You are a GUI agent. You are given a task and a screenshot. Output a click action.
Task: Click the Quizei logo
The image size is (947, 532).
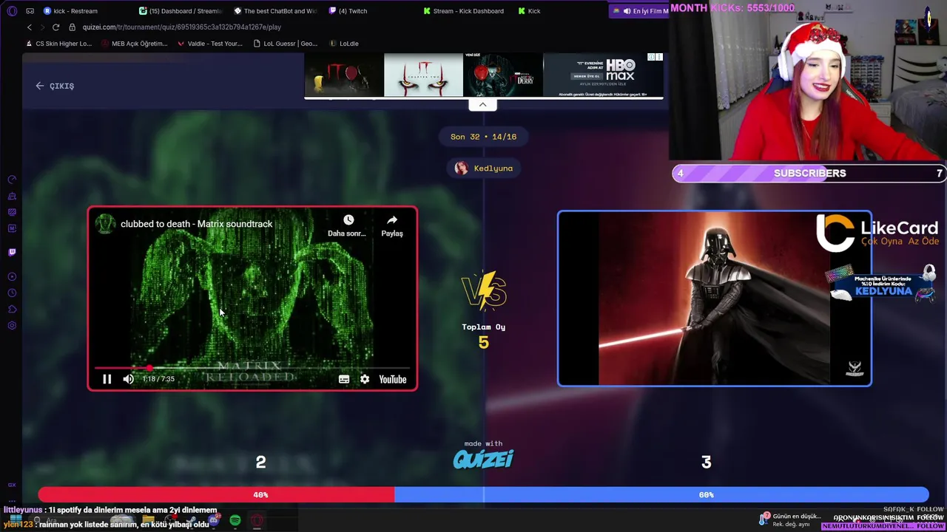pos(483,459)
